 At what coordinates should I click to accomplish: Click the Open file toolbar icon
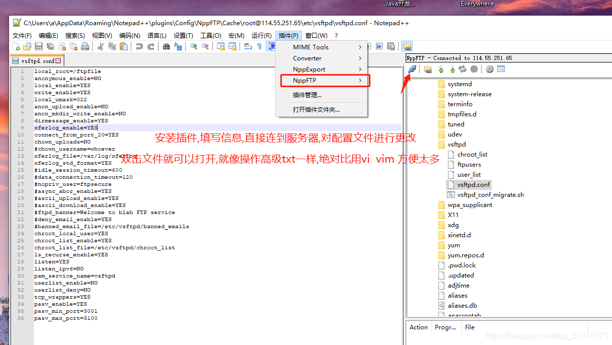27,46
